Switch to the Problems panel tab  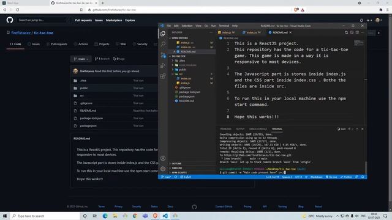226,129
